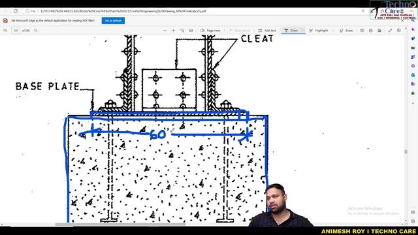Open green tree icon in sidebar
This screenshot has height=235, width=418.
[413, 93]
